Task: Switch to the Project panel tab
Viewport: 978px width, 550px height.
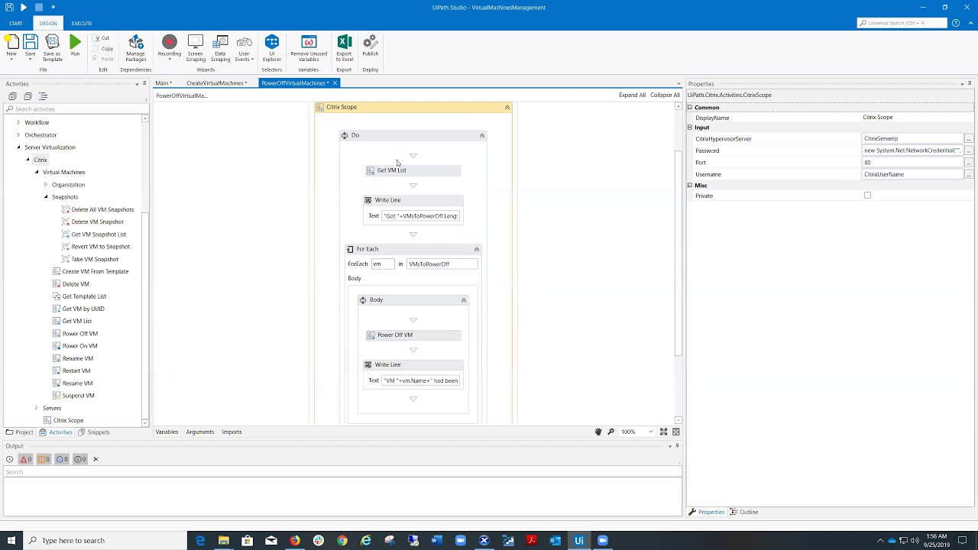Action: point(20,432)
